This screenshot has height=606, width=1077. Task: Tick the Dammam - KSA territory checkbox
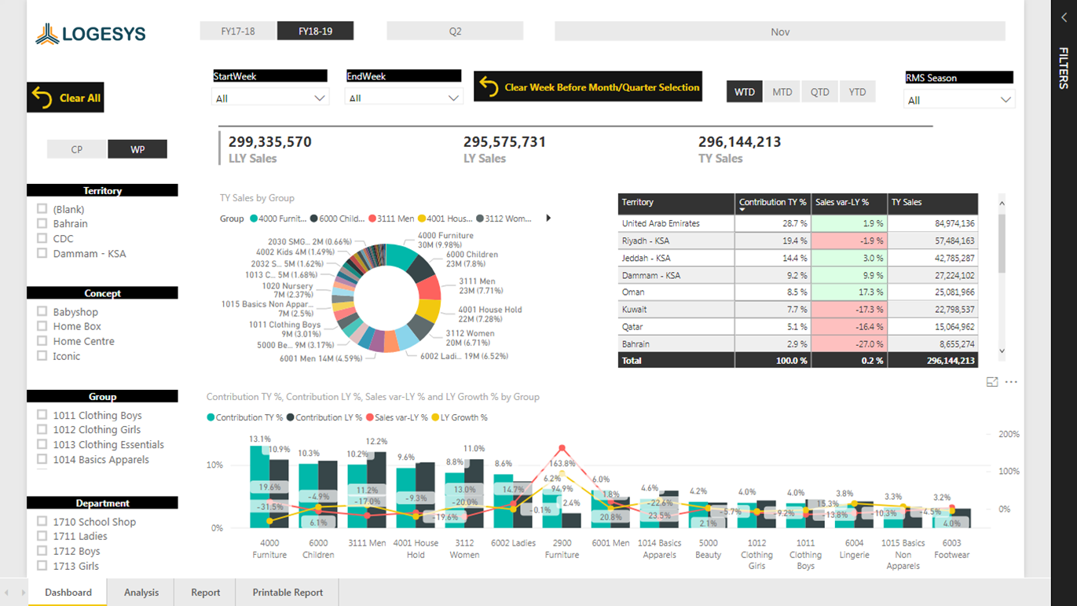click(x=42, y=253)
